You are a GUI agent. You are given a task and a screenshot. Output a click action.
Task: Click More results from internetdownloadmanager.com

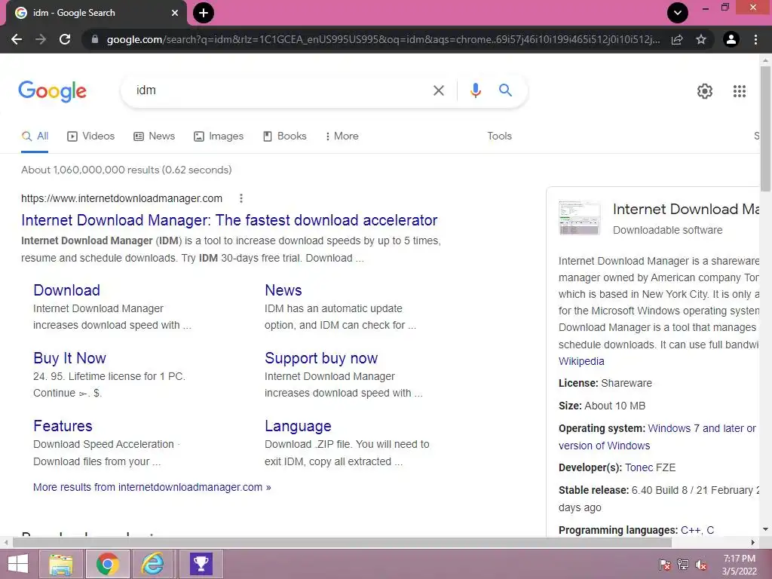pyautogui.click(x=152, y=488)
